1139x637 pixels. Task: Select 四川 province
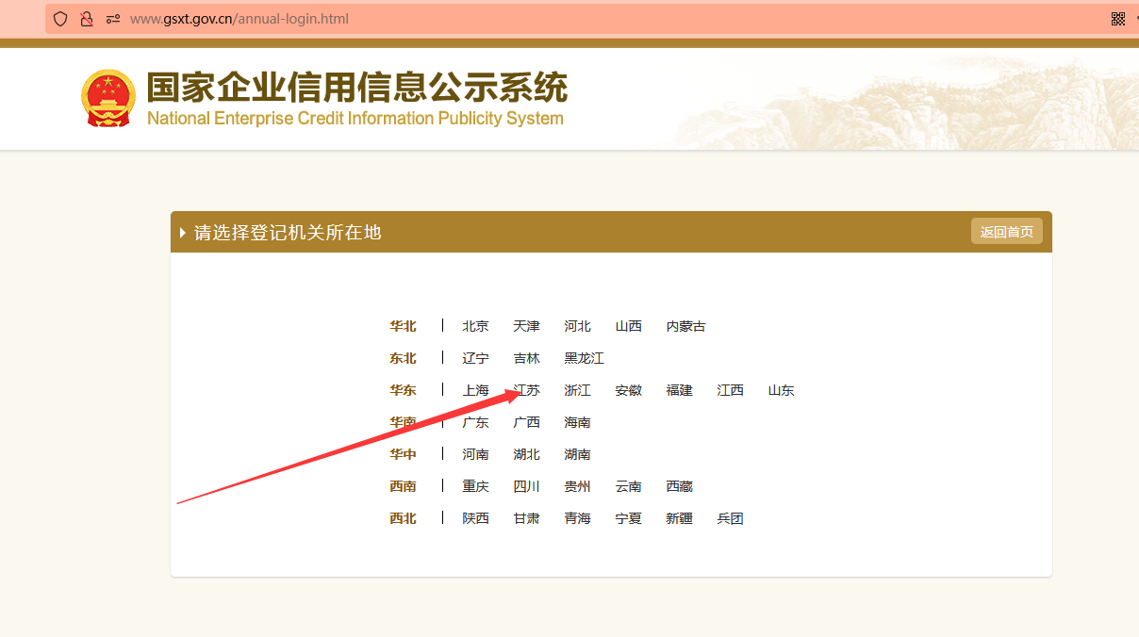tap(527, 486)
